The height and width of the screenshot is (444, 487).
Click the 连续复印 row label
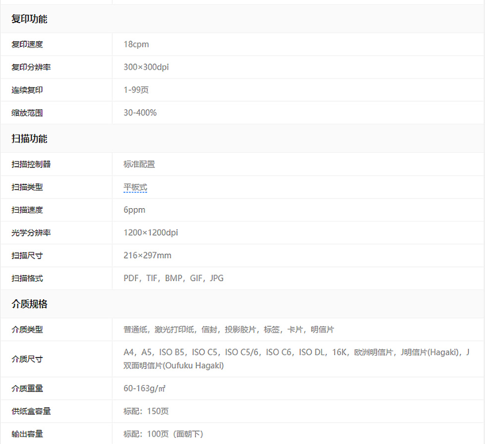(27, 90)
